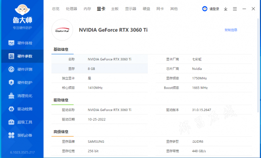Viewport: 261px width, 158px height.
Task: Click the 鲁大师 mascot logo
Action: [x=22, y=10]
